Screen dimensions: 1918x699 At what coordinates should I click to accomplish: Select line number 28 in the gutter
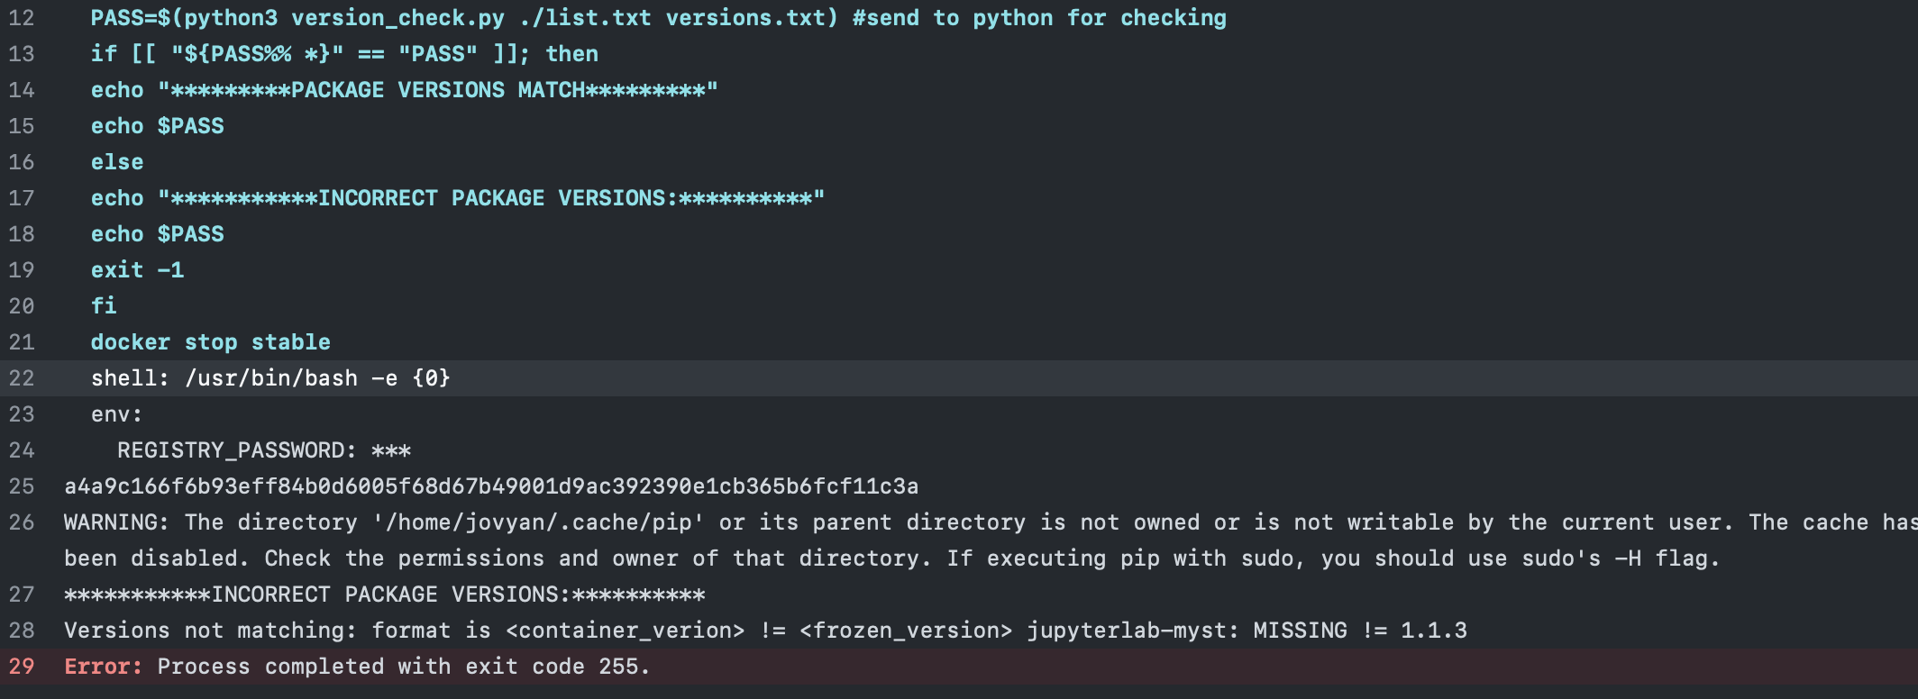[22, 631]
